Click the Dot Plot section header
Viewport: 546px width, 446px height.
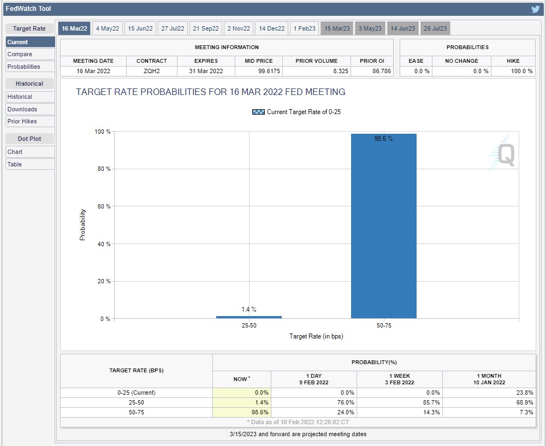[29, 139]
